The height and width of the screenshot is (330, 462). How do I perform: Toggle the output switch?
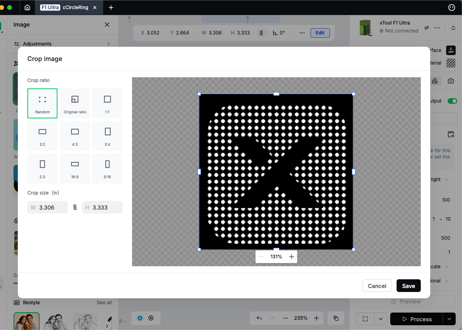452,101
